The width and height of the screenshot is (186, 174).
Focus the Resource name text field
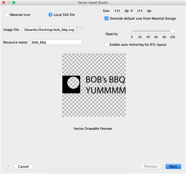57,42
